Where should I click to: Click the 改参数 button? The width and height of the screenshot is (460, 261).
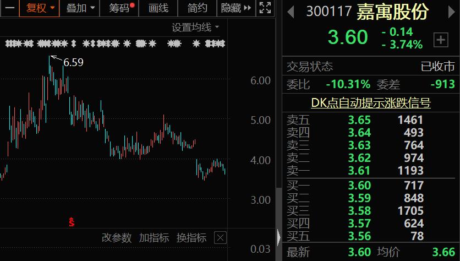pos(117,237)
